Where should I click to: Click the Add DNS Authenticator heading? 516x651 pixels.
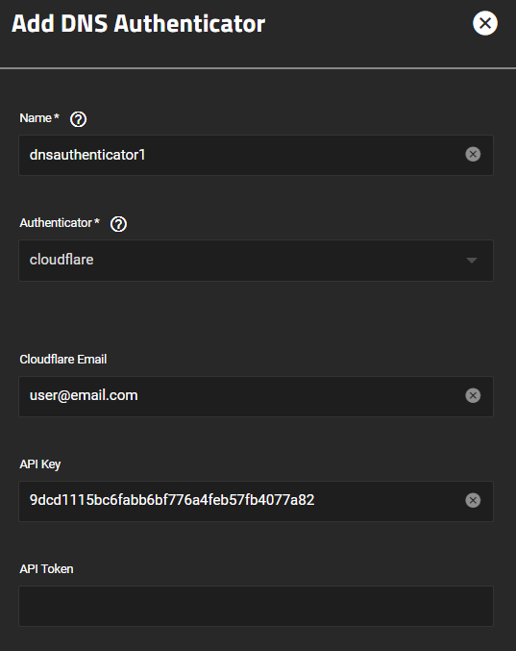[x=138, y=23]
